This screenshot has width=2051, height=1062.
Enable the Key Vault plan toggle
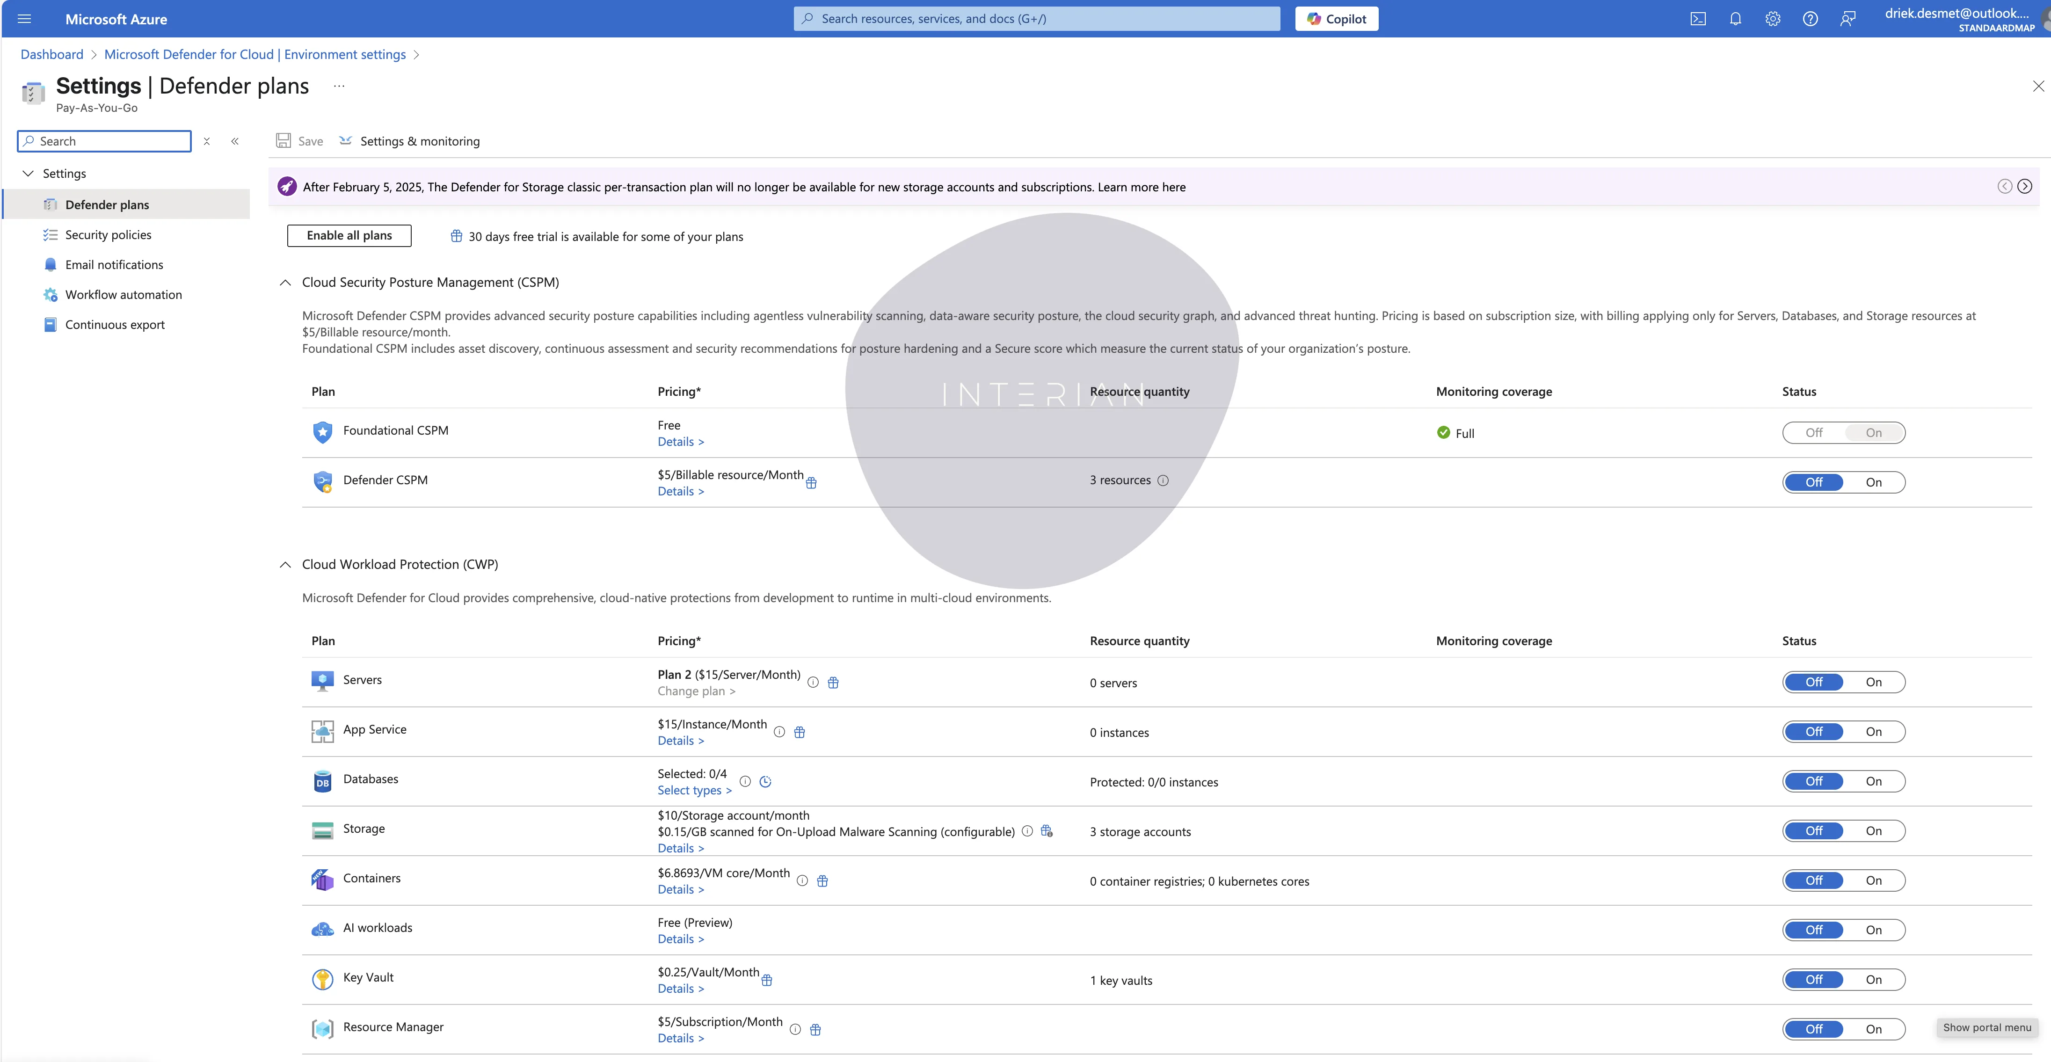(x=1873, y=980)
